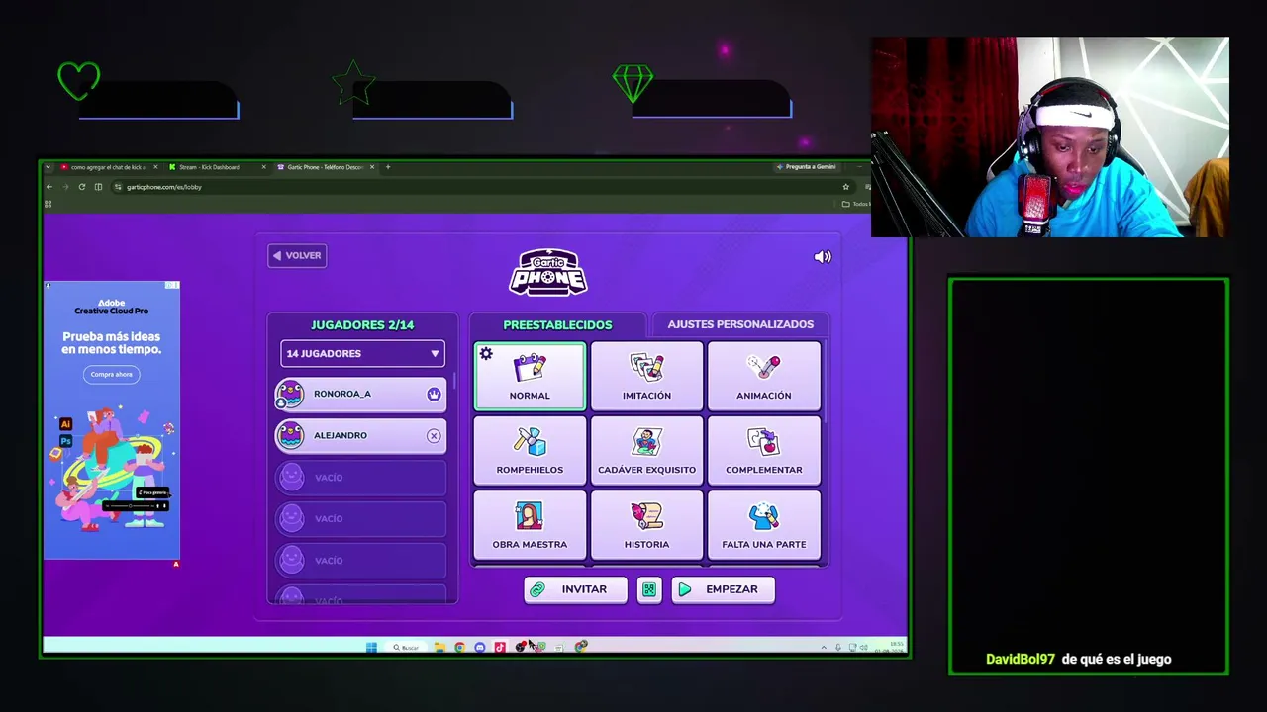Open the Ajustes Personalizados tab
Viewport: 1267px width, 712px height.
[x=740, y=324]
